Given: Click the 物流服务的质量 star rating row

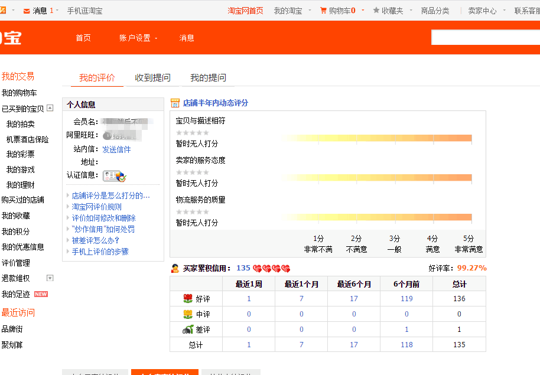Looking at the screenshot, I should (x=192, y=212).
